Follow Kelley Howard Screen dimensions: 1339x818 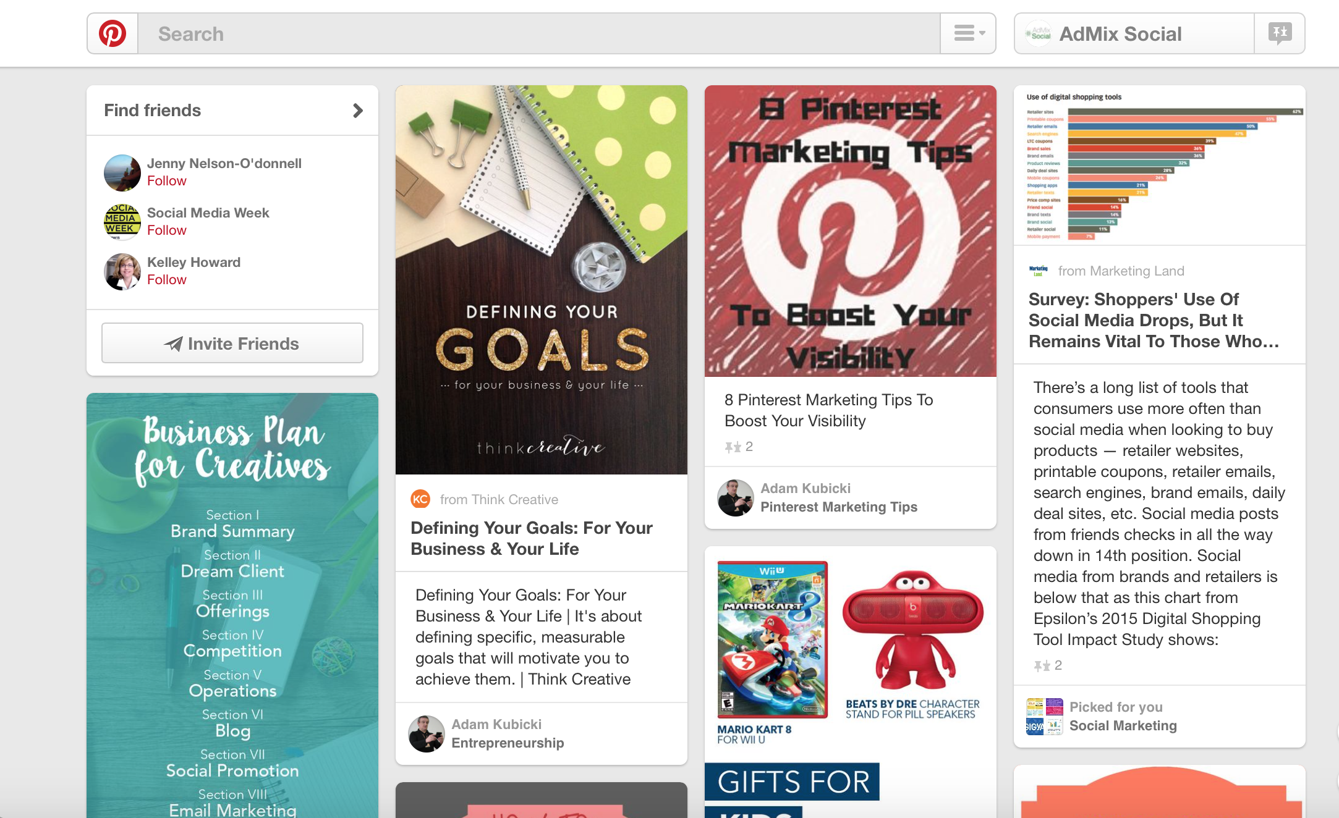pyautogui.click(x=166, y=280)
